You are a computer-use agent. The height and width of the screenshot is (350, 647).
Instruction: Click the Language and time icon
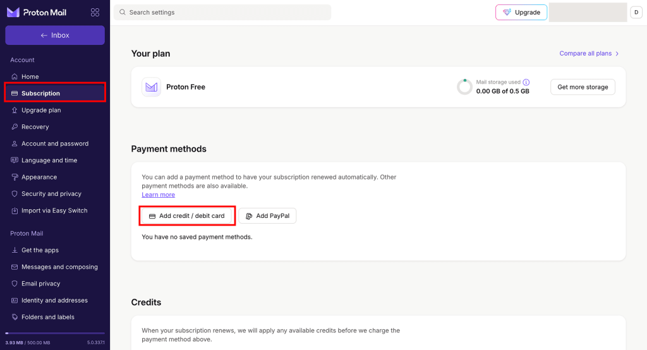click(15, 160)
